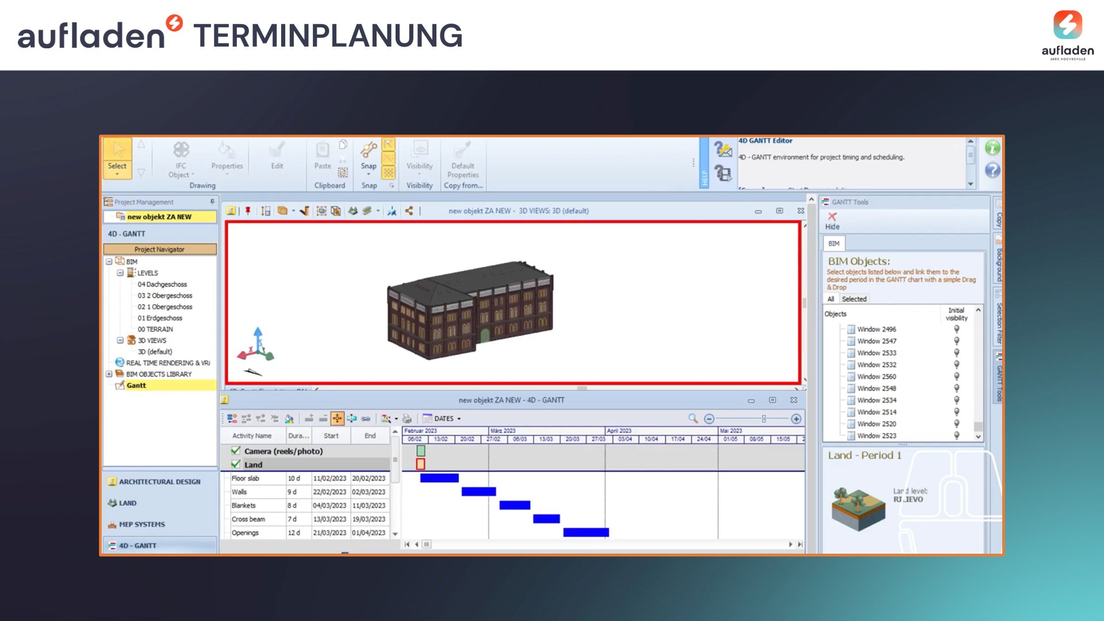Click the Project Navigator button
The width and height of the screenshot is (1104, 621).
(160, 250)
